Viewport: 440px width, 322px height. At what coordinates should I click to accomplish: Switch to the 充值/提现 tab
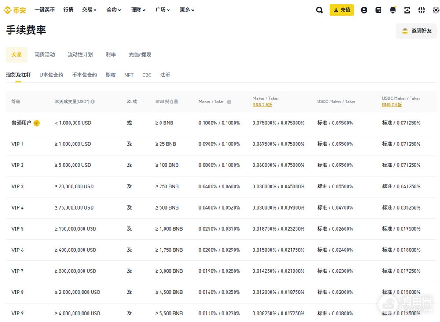pos(140,54)
